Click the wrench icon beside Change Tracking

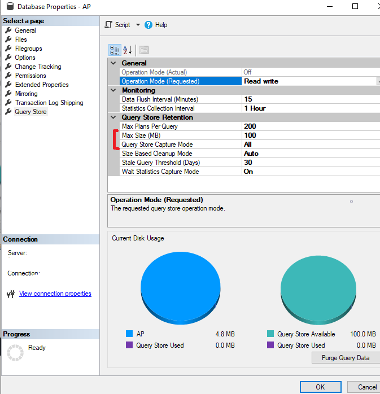coord(8,67)
